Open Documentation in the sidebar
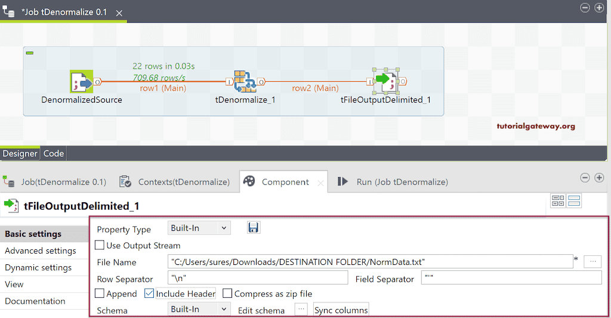 point(44,301)
